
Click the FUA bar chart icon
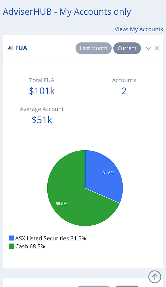coord(10,48)
